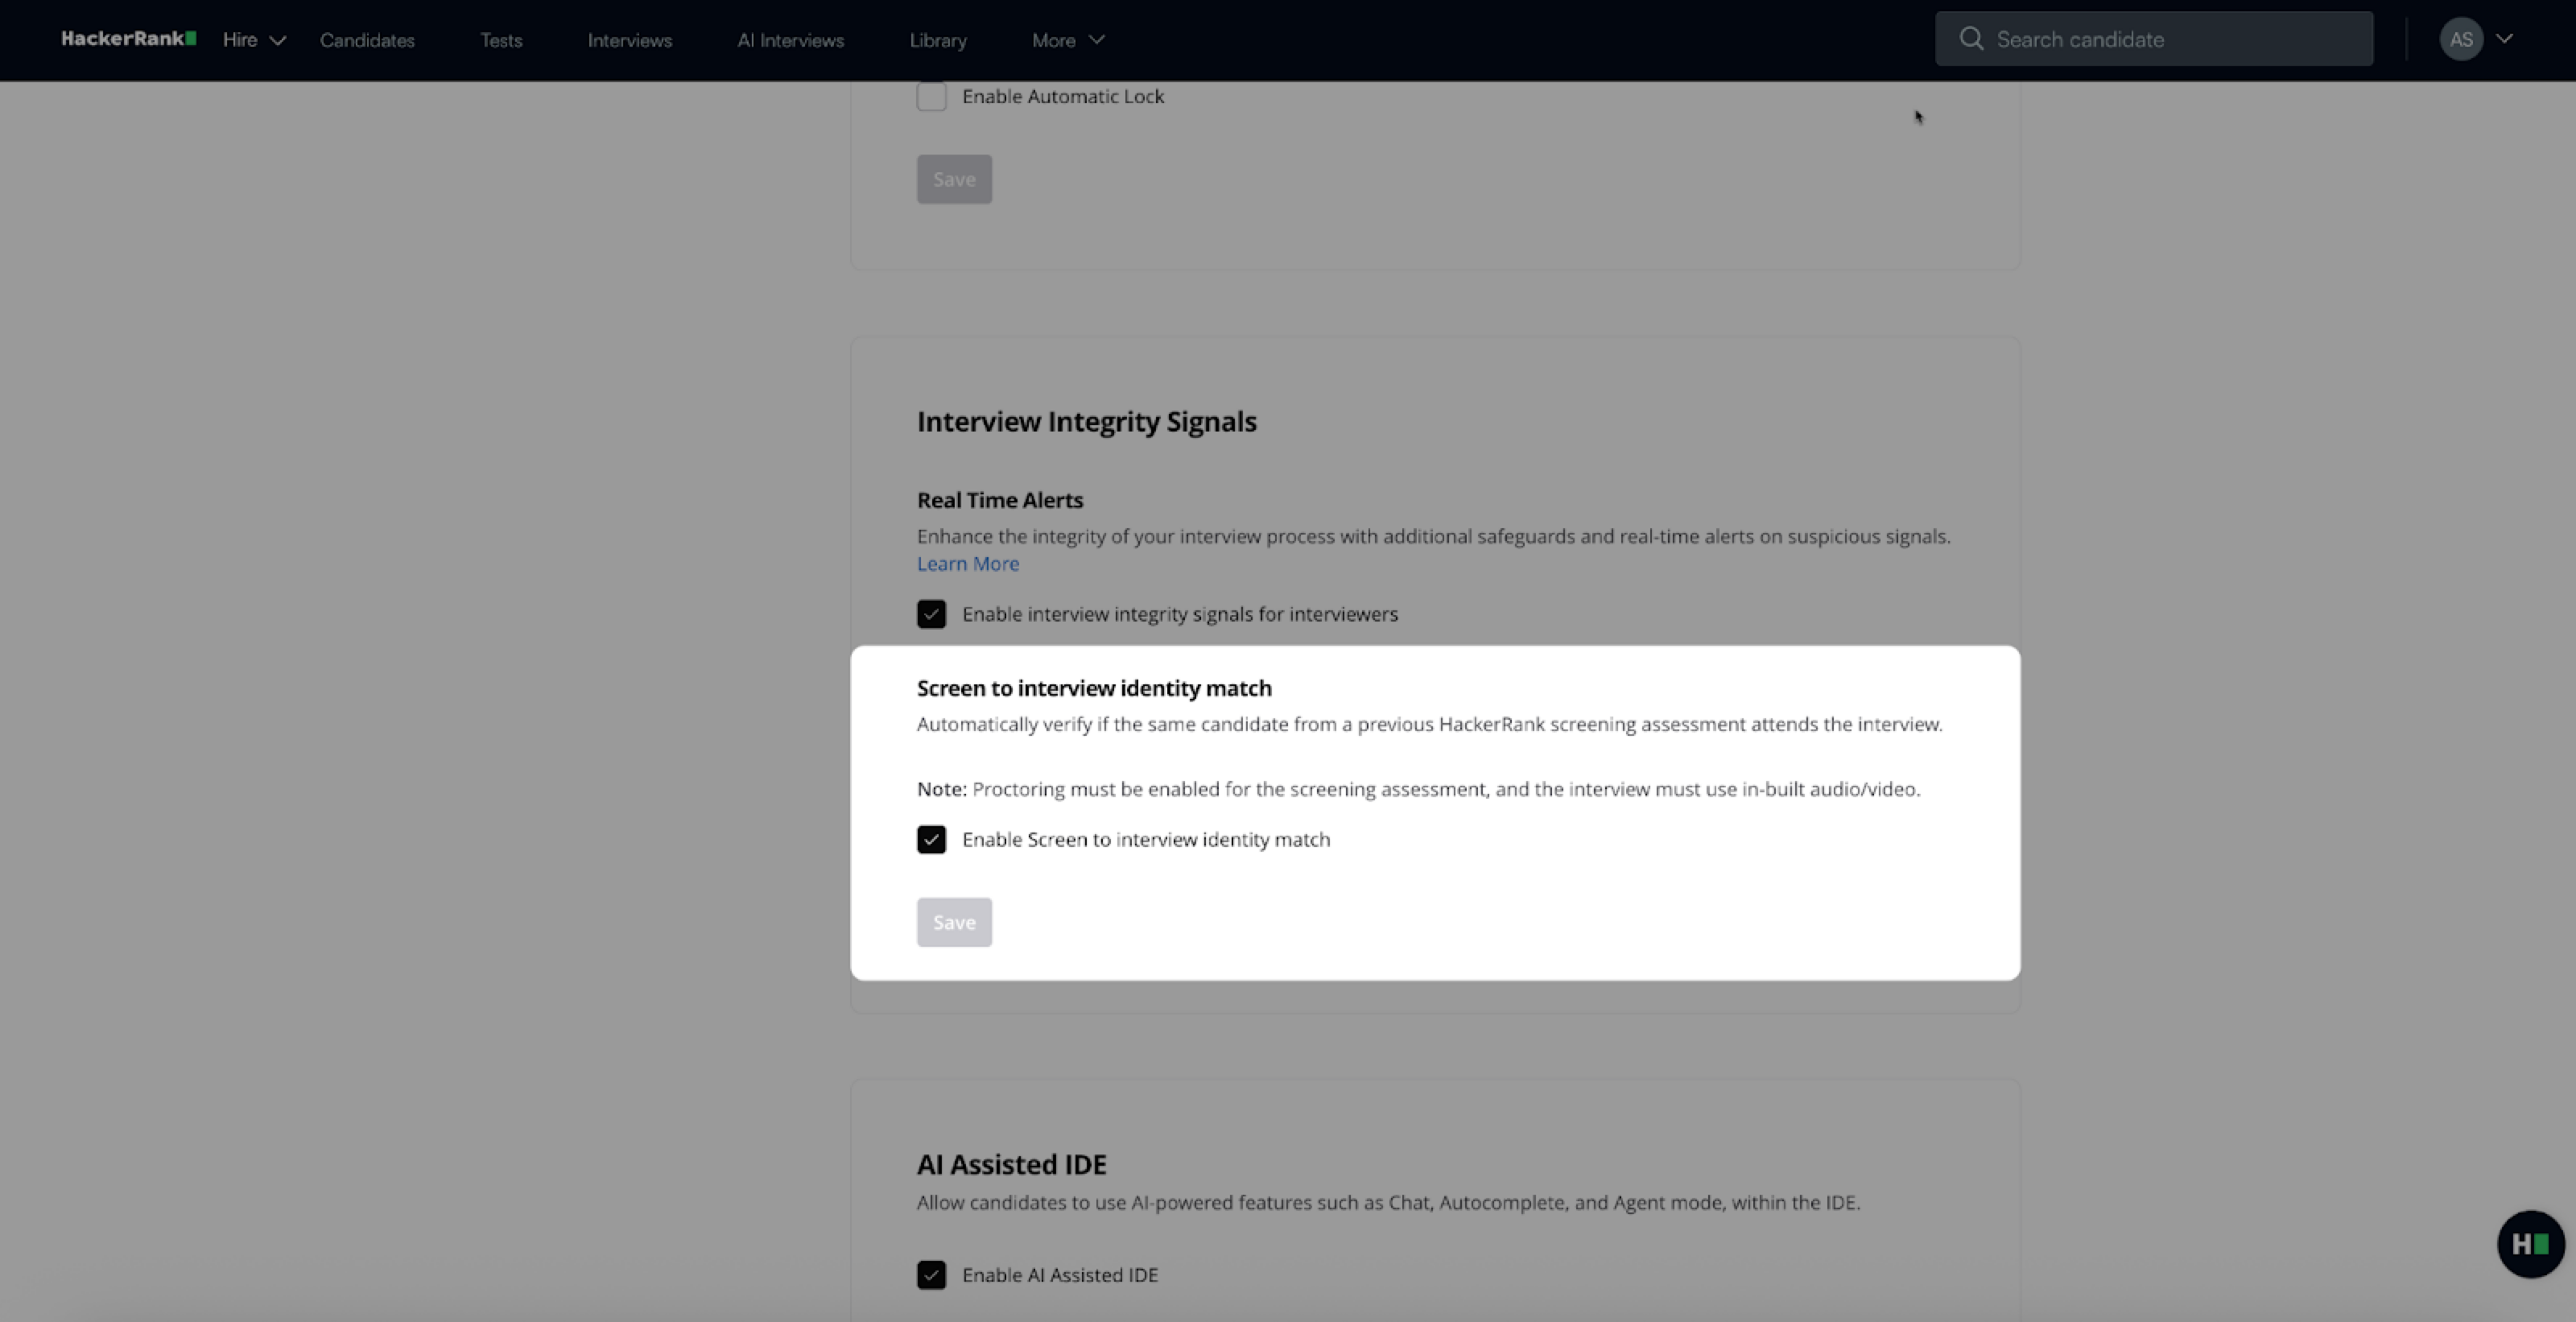Go to the Candidates tab

(x=367, y=40)
